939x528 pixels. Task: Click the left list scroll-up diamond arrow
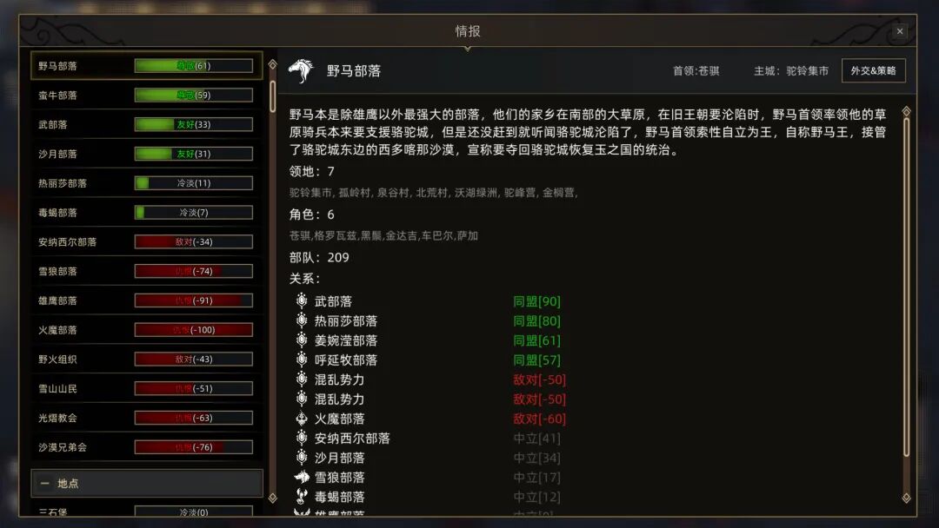(x=272, y=64)
